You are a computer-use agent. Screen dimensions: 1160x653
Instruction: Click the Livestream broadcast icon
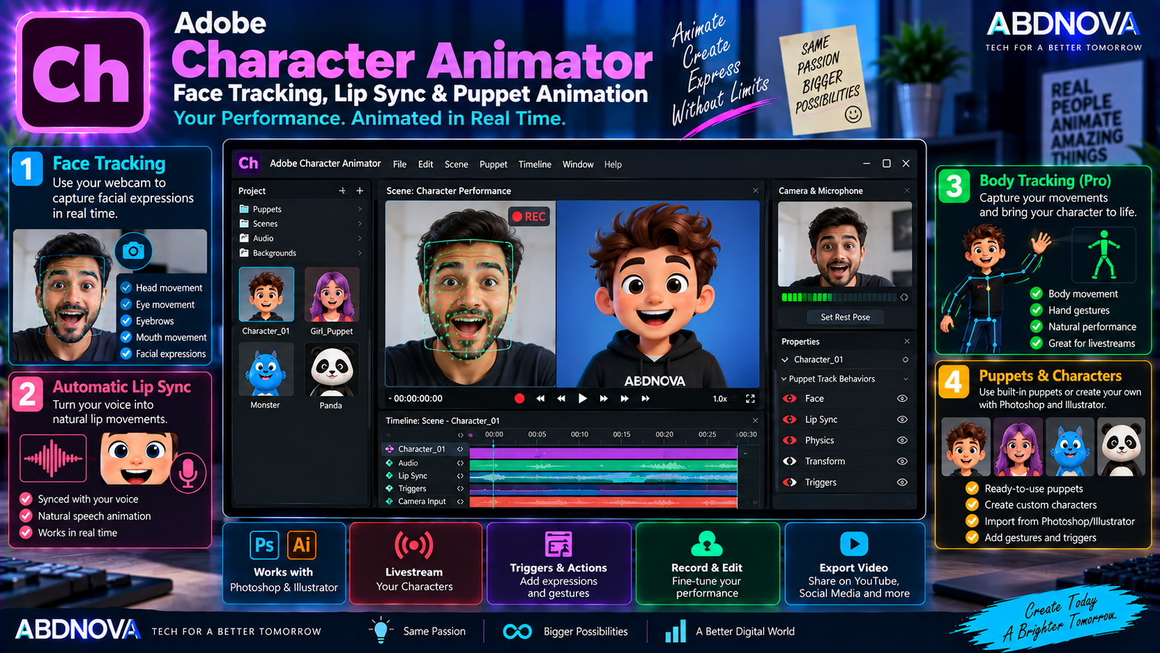[414, 545]
